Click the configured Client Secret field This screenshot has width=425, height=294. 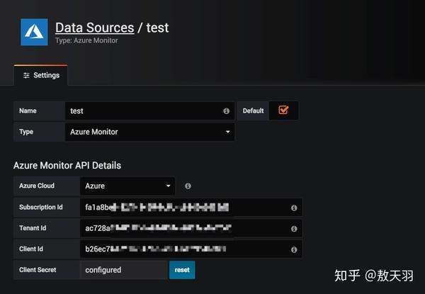(x=123, y=270)
